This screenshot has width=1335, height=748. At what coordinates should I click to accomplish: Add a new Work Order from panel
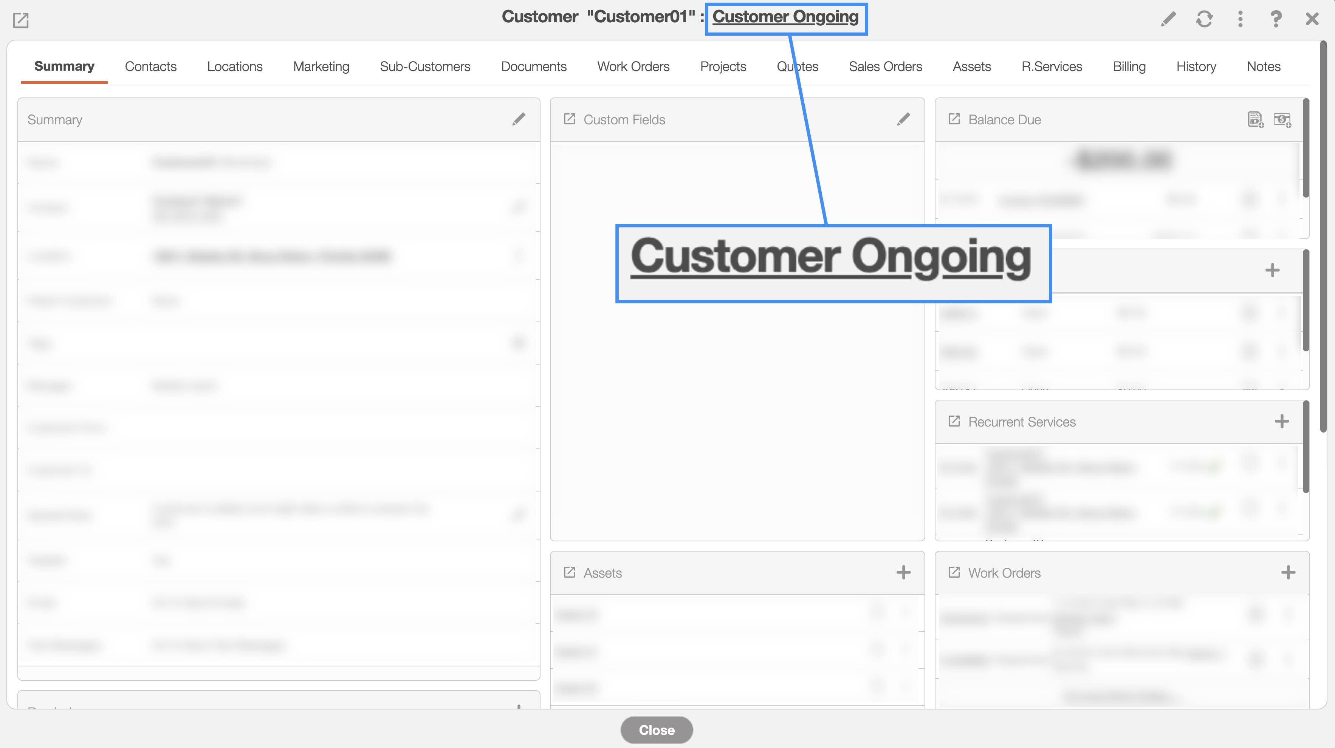[x=1288, y=572]
